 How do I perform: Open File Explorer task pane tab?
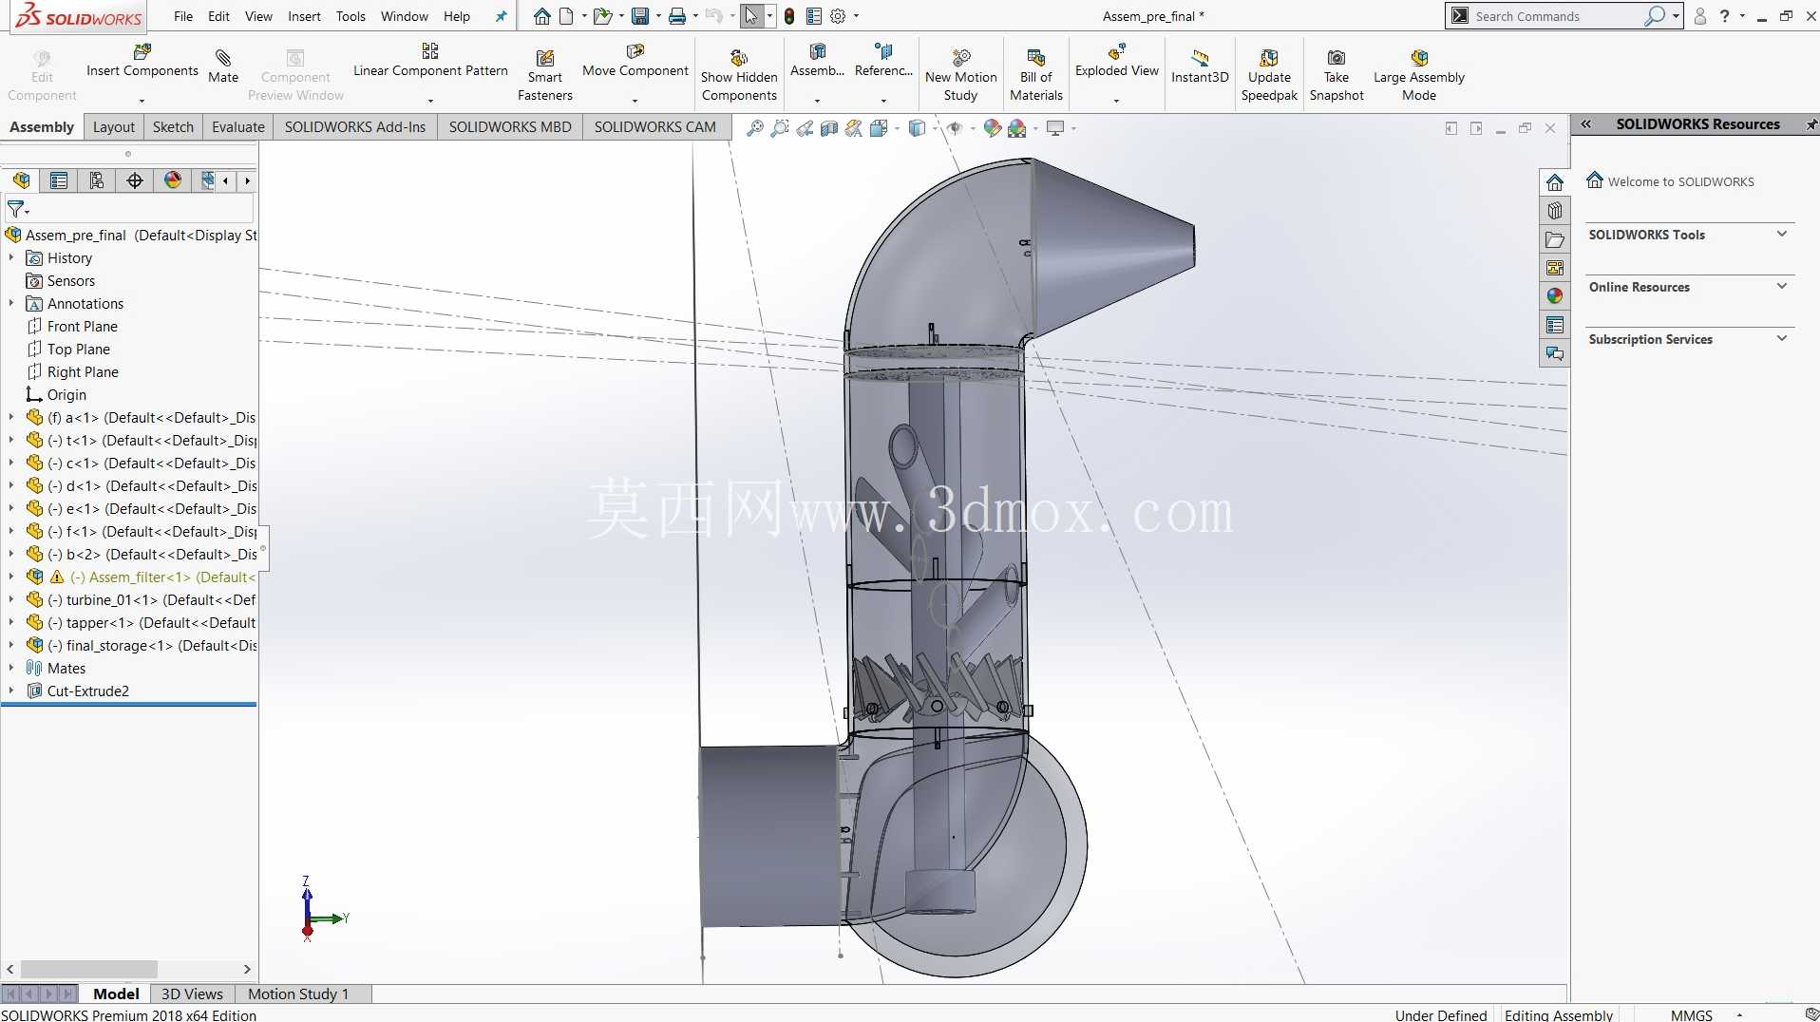1555,239
